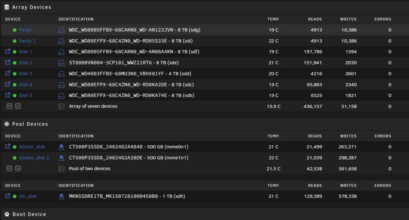The width and height of the screenshot is (409, 220).
Task: Open the Parity 2 device link
Action: click(x=27, y=41)
